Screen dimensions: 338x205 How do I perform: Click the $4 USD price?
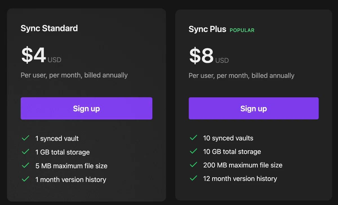pyautogui.click(x=41, y=55)
